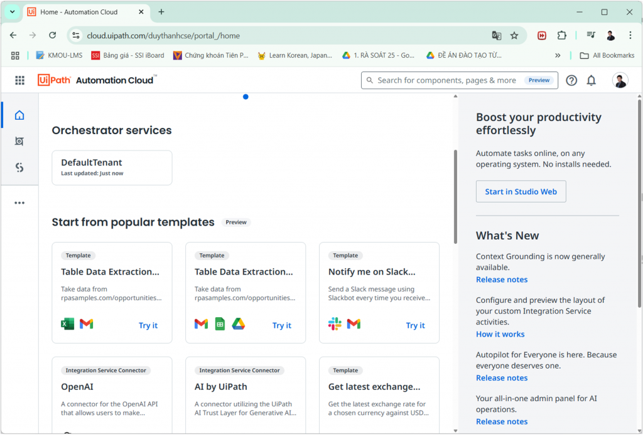Try the Excel Table Data Extraction template

tap(148, 325)
